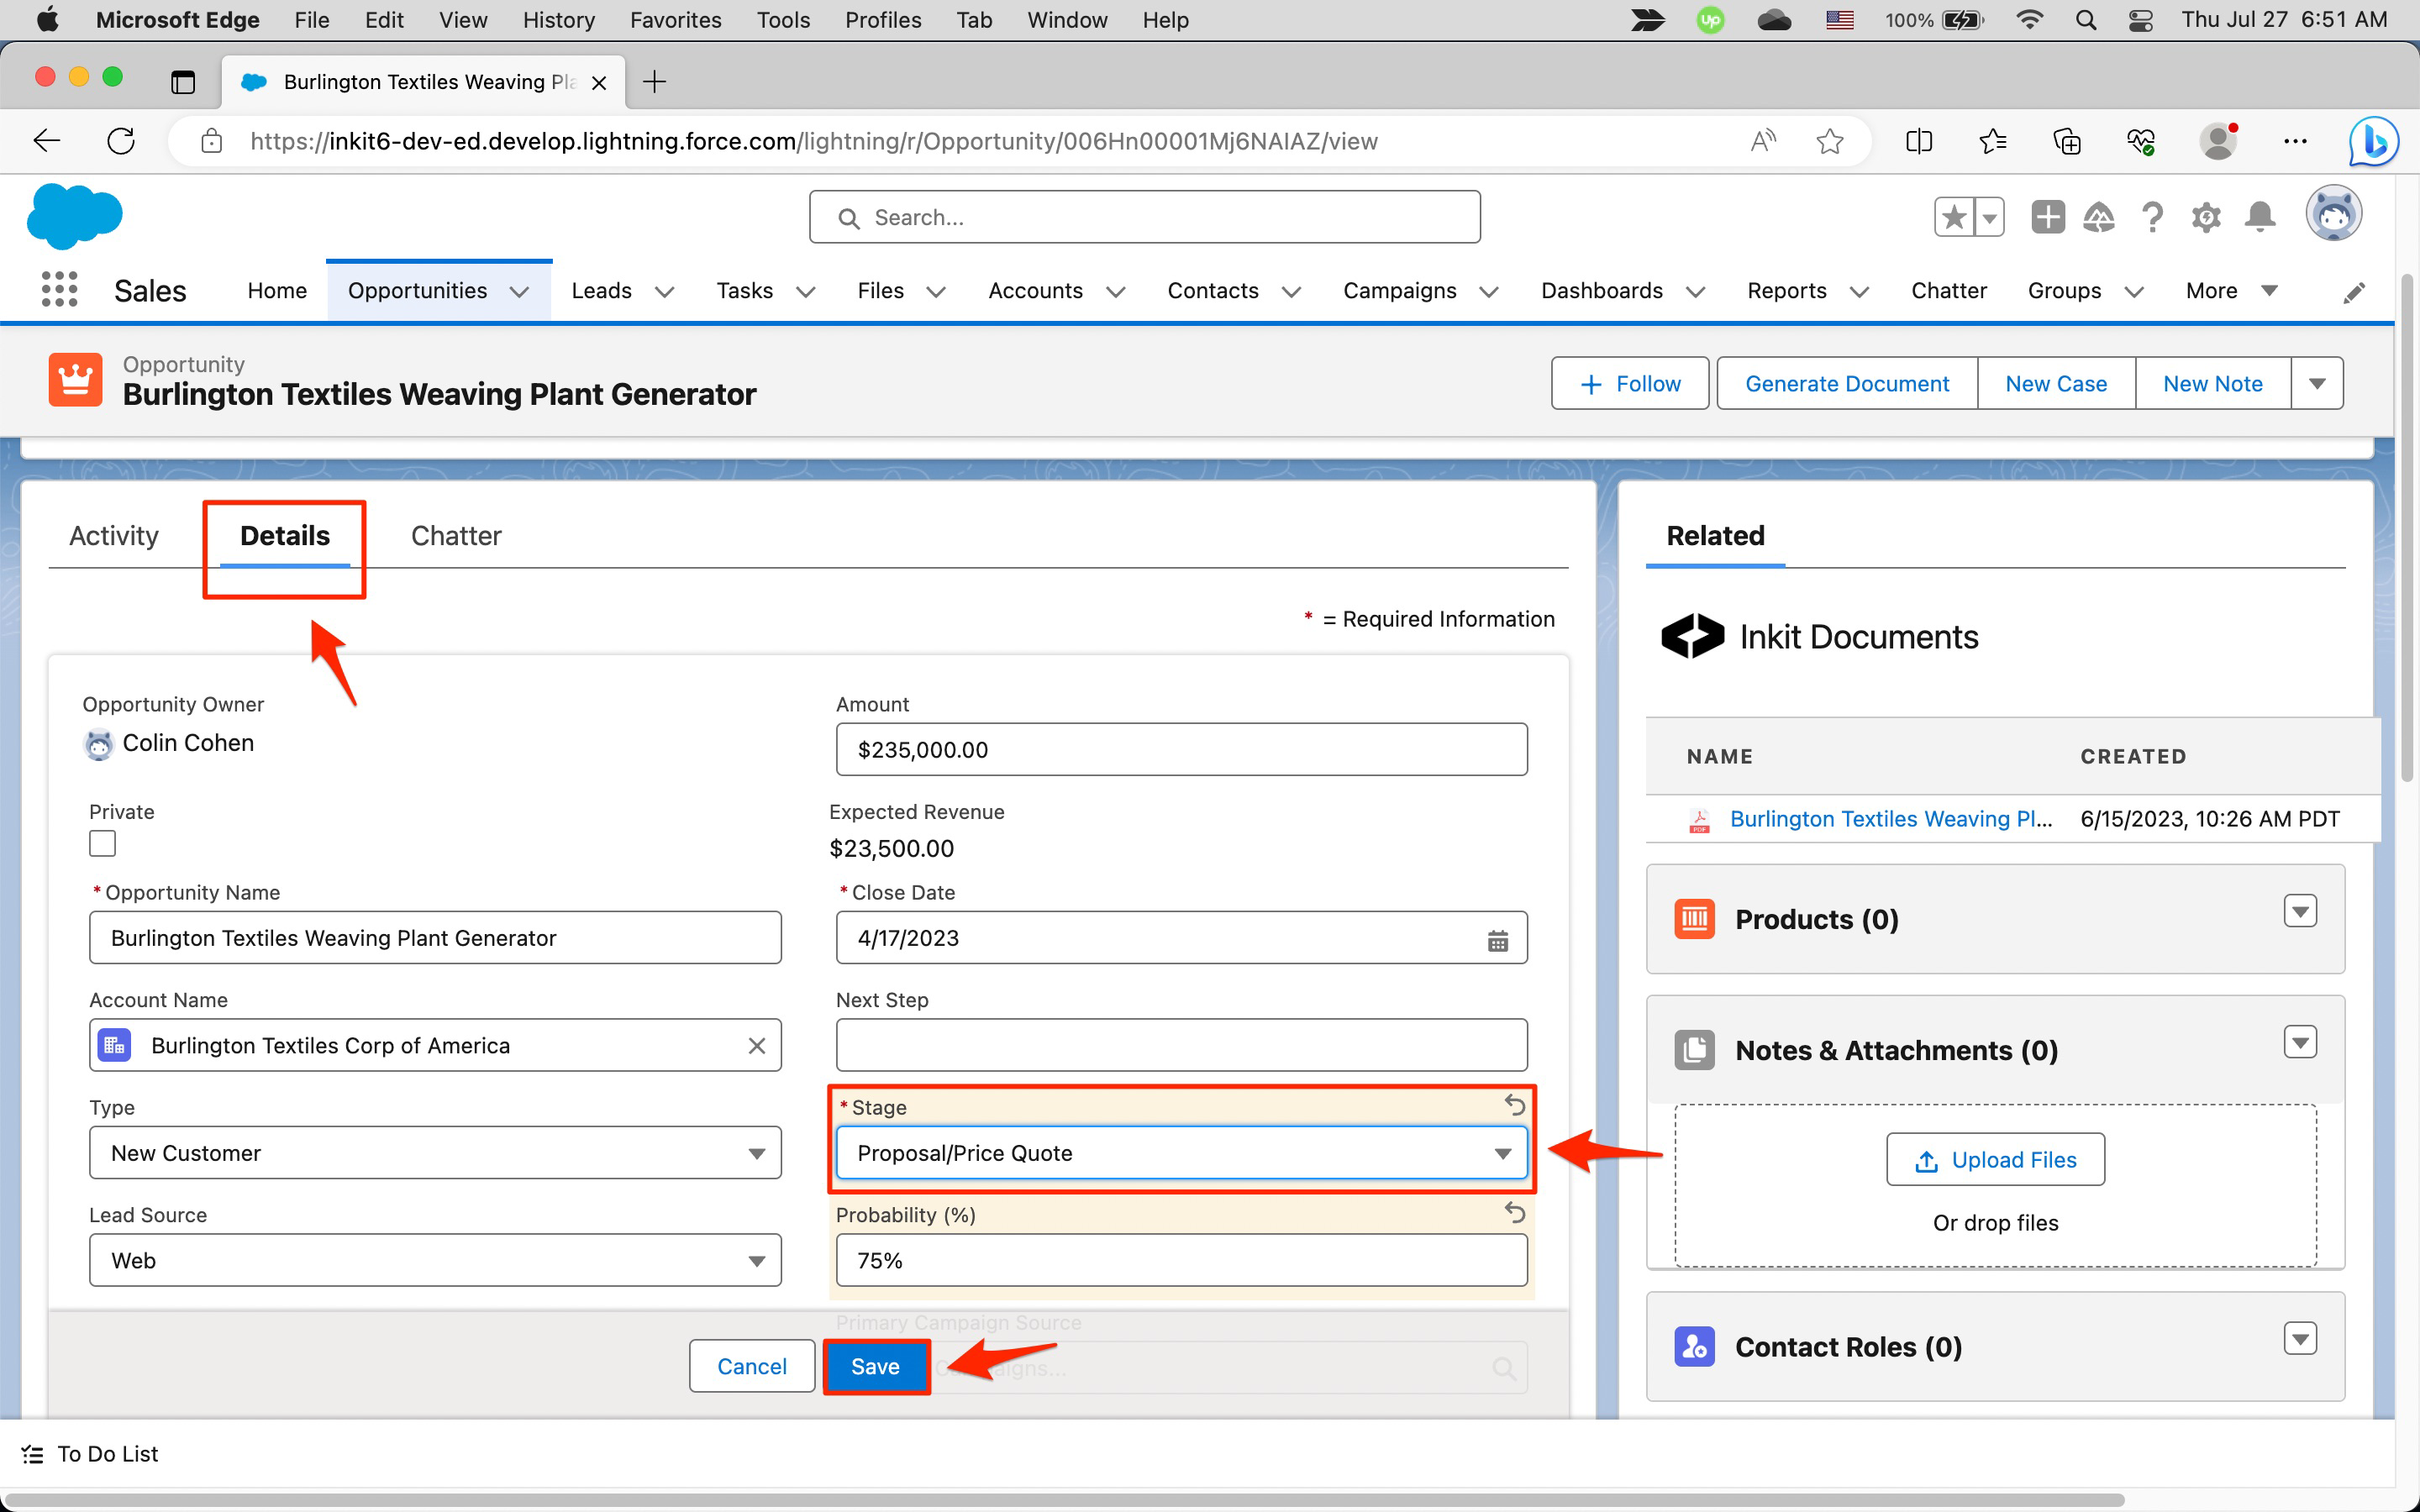Viewport: 2420px width, 1512px height.
Task: Click the Salesforce Setup gear icon
Action: pos(2205,217)
